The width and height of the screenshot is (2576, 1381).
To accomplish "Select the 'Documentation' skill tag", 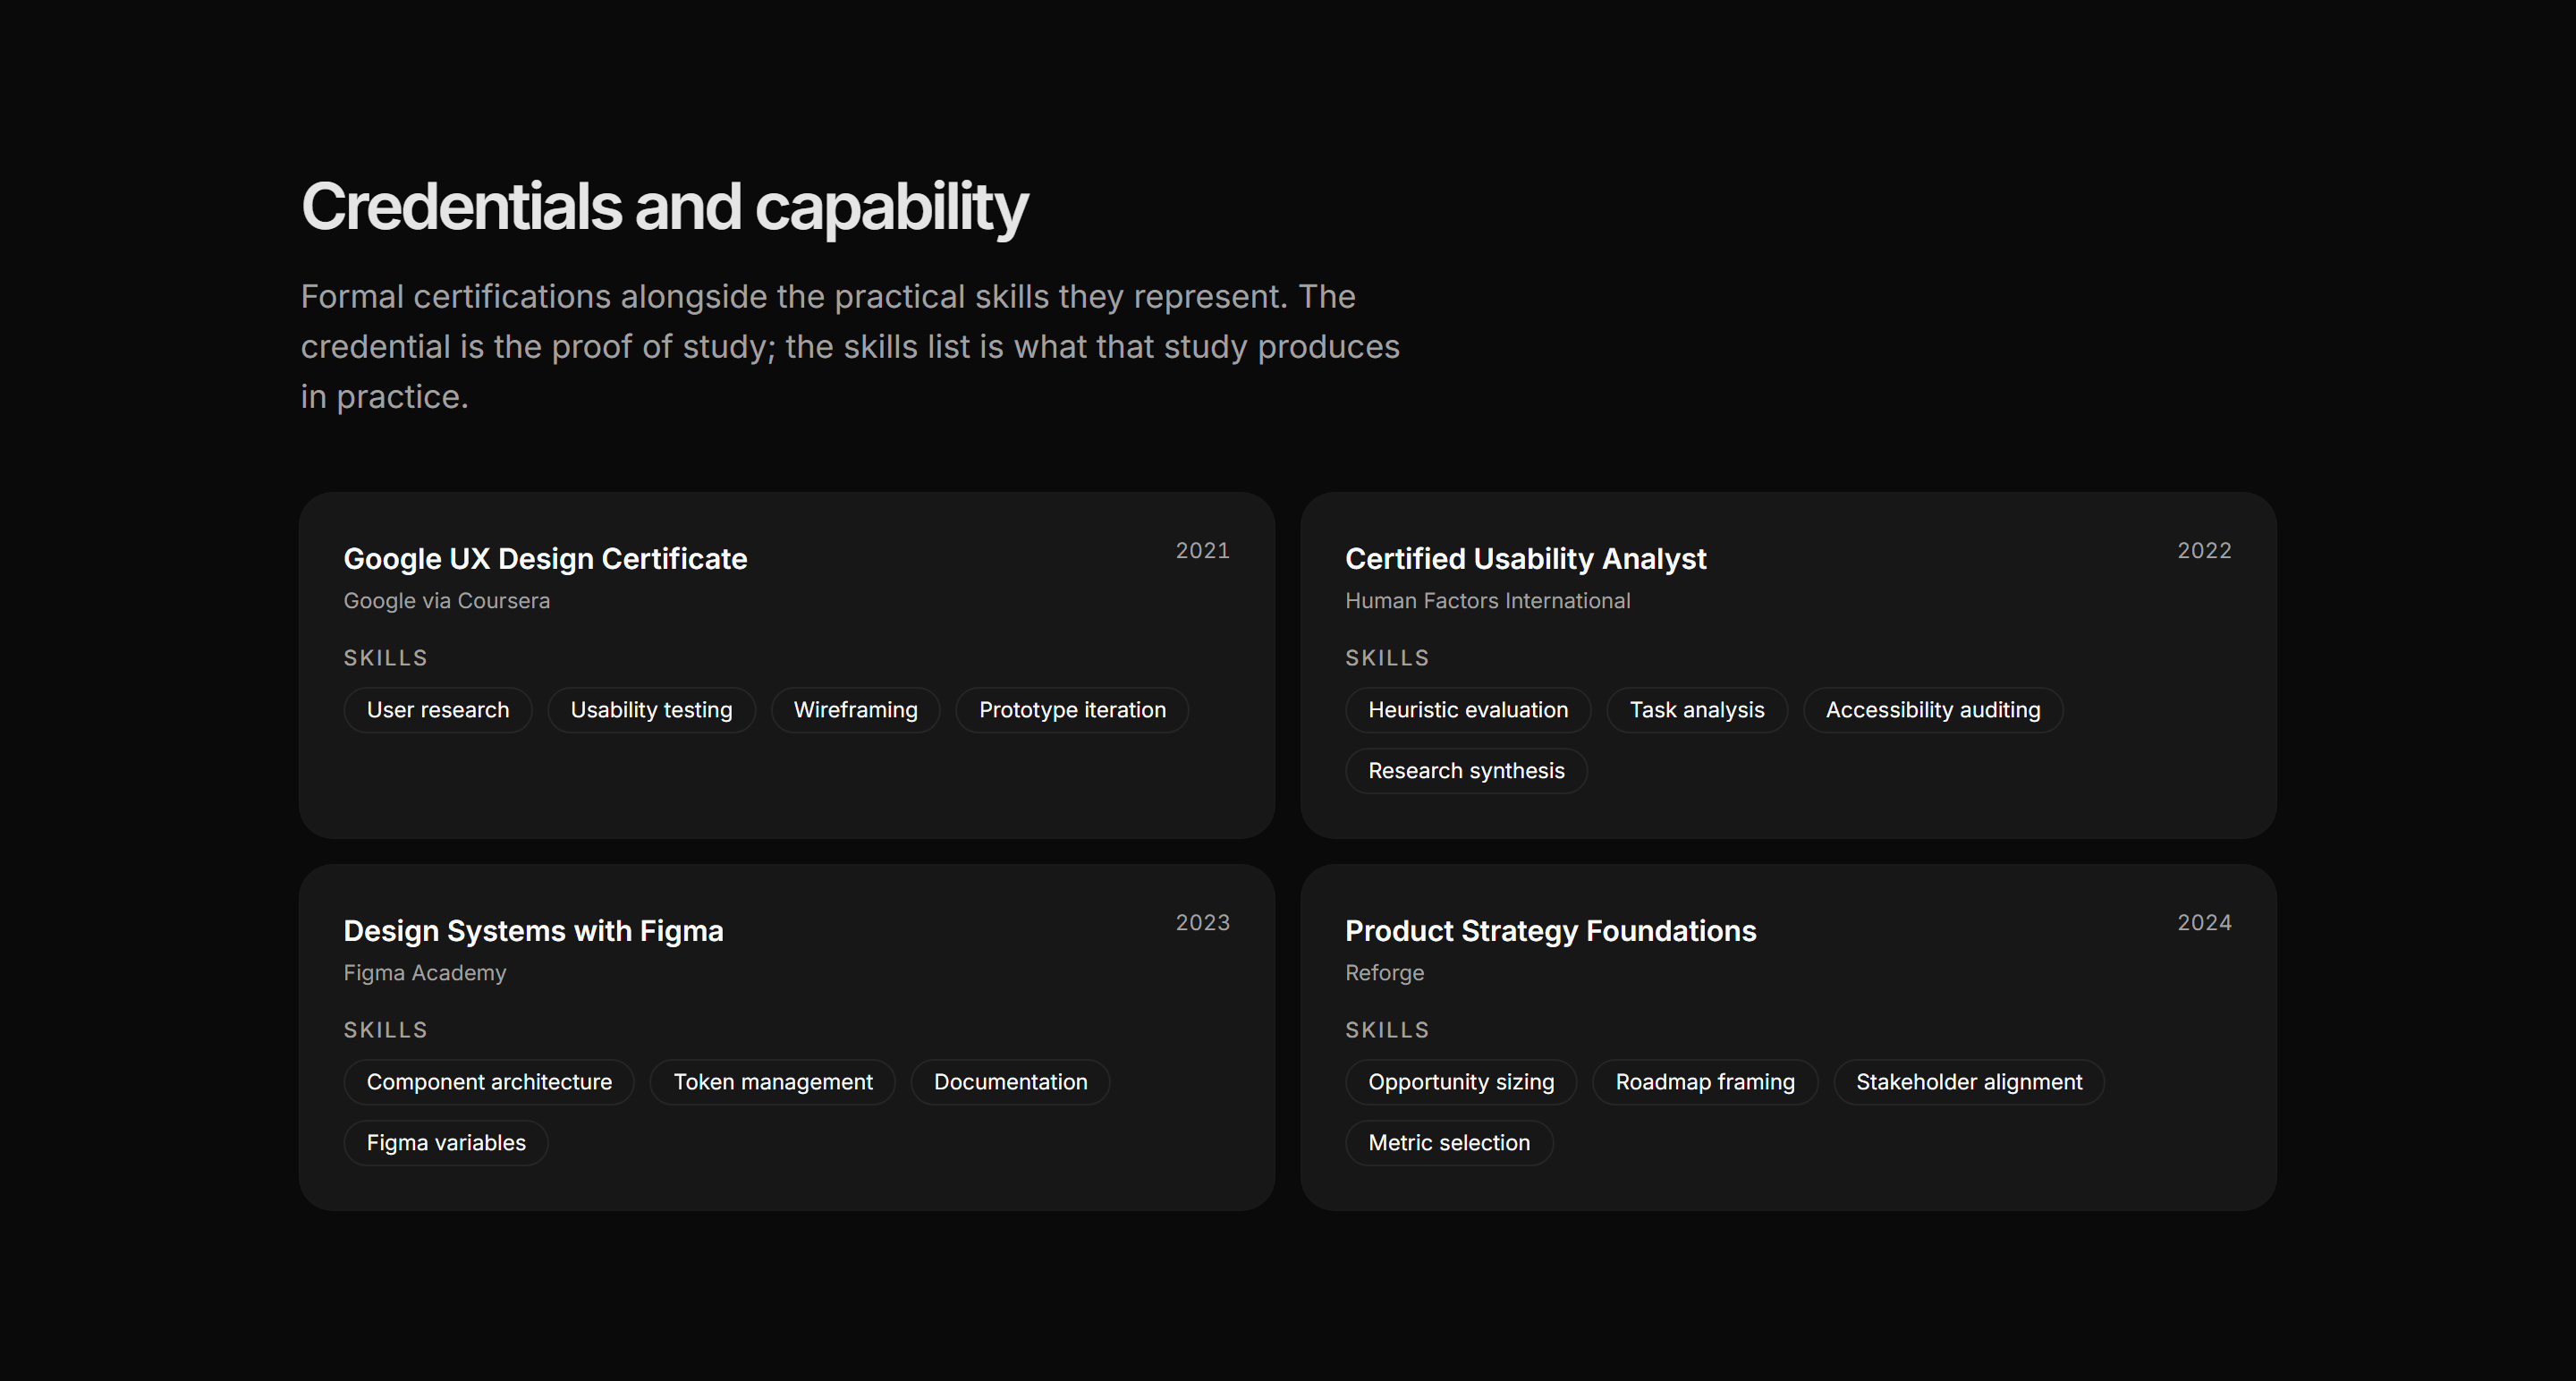I will click(1010, 1082).
